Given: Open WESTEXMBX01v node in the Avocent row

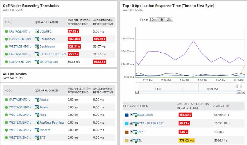Looking at the screenshot, I should [x=20, y=130].
